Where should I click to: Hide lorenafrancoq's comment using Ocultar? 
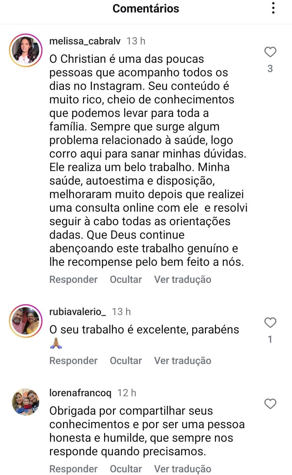coord(126,469)
